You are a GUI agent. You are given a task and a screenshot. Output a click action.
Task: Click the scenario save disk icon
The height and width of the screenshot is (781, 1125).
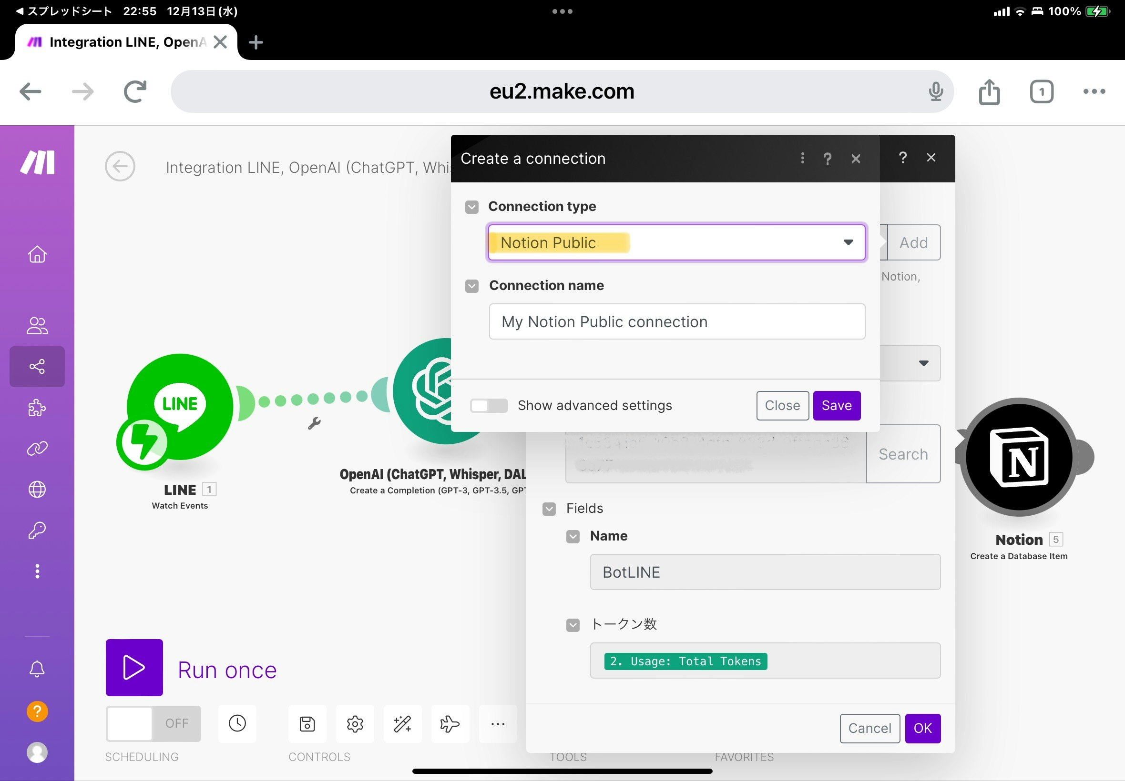pos(307,723)
